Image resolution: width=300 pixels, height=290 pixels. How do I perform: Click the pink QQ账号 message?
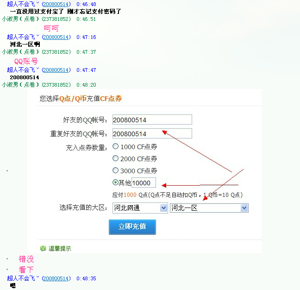(x=26, y=61)
